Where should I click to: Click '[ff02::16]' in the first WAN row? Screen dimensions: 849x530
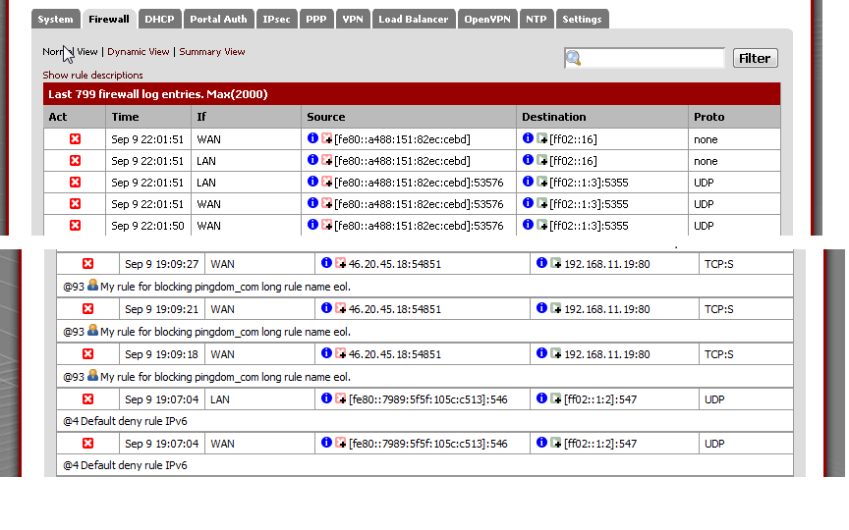coord(574,139)
